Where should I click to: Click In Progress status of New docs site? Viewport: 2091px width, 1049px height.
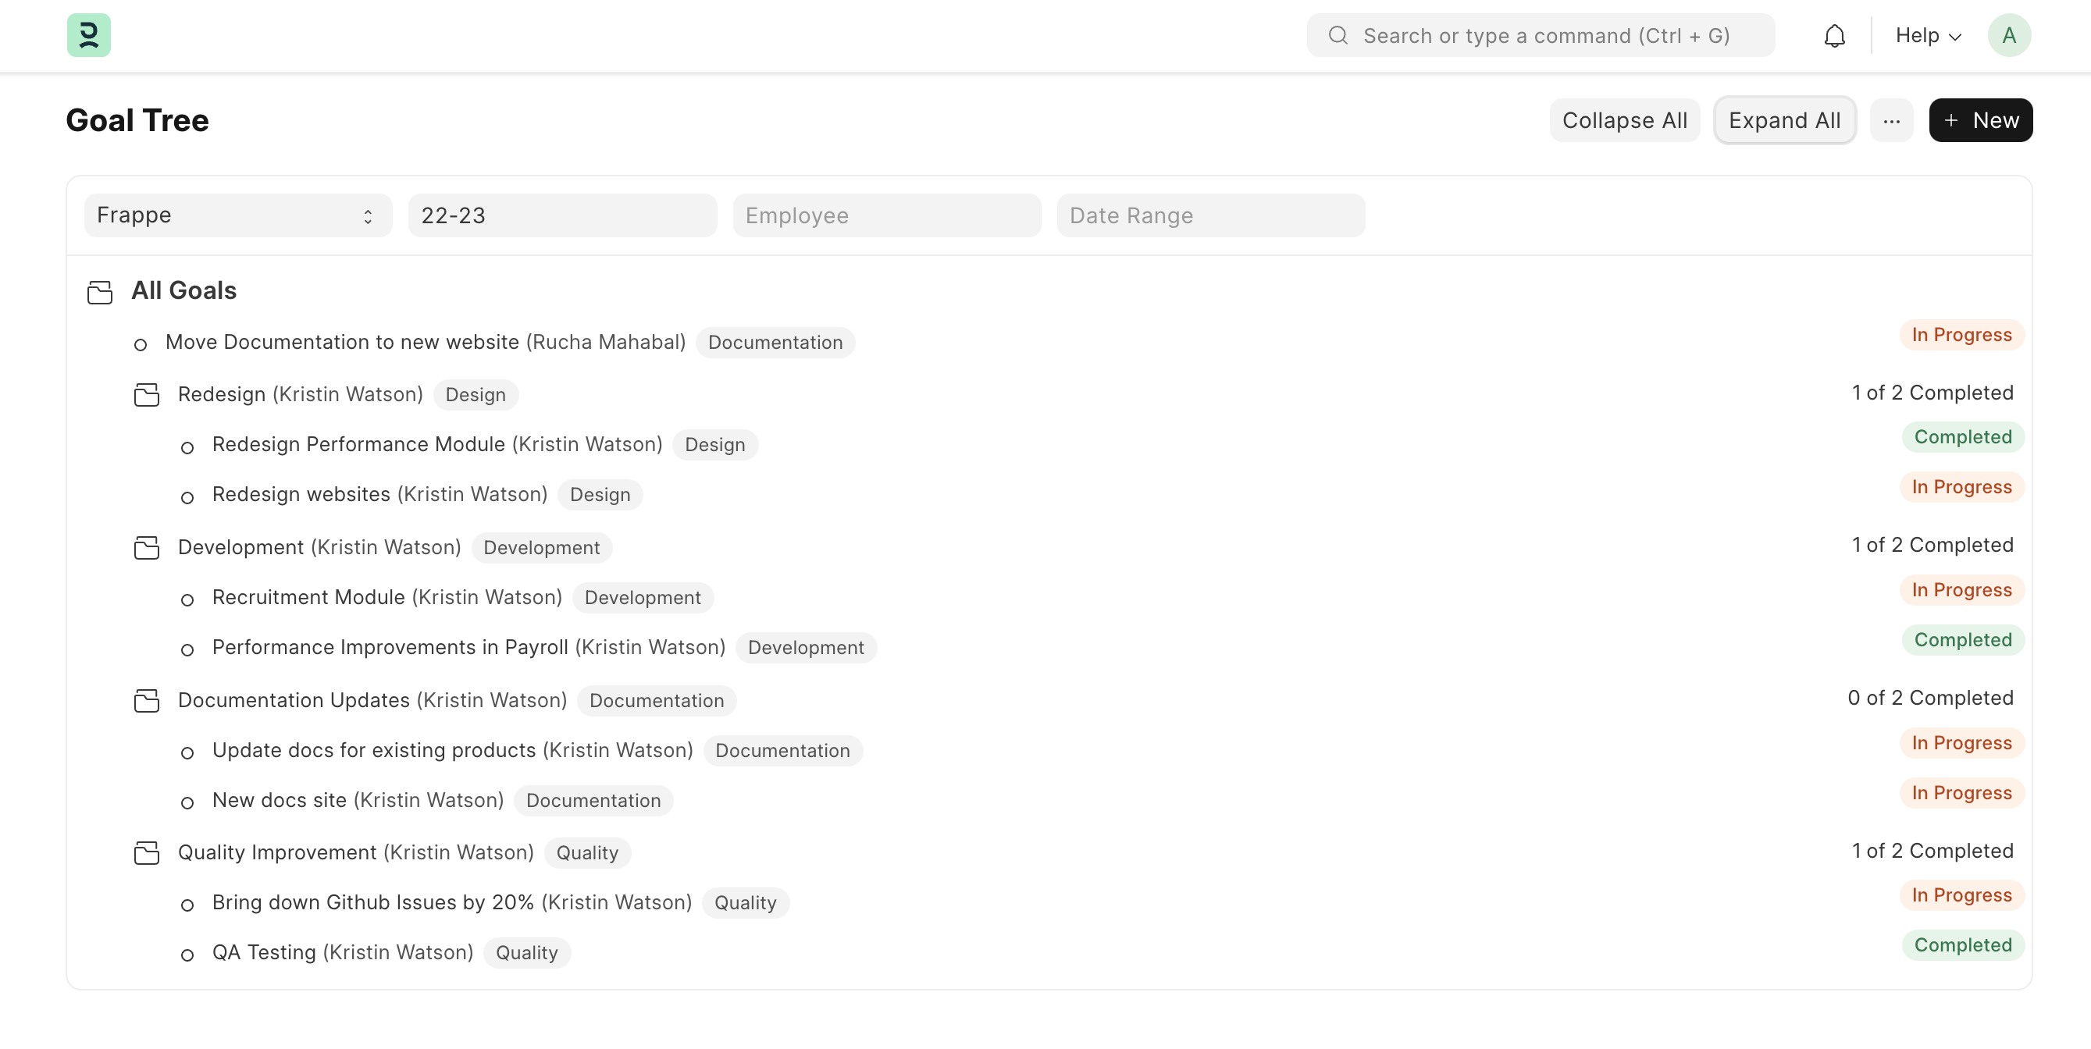[x=1961, y=793]
